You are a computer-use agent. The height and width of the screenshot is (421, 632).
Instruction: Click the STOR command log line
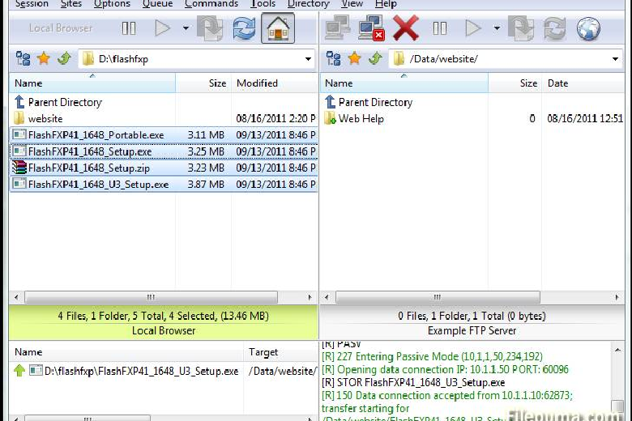(413, 382)
